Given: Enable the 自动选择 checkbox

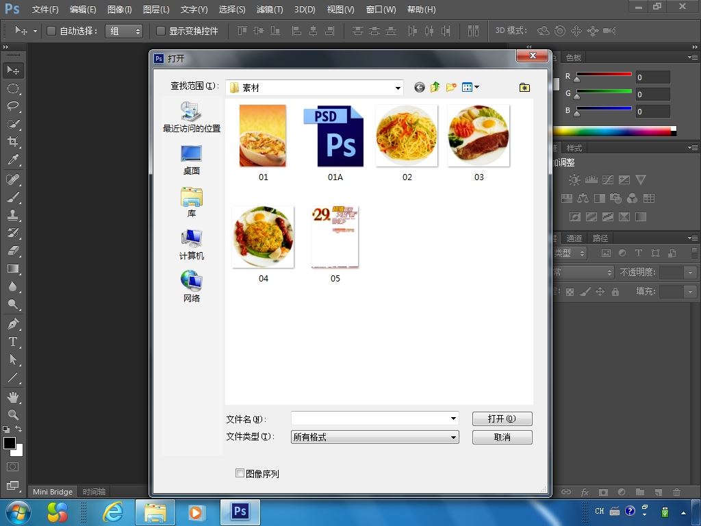Looking at the screenshot, I should 51,31.
